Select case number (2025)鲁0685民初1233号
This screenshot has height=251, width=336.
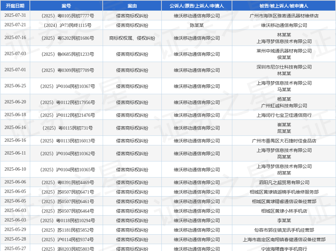[68, 54]
